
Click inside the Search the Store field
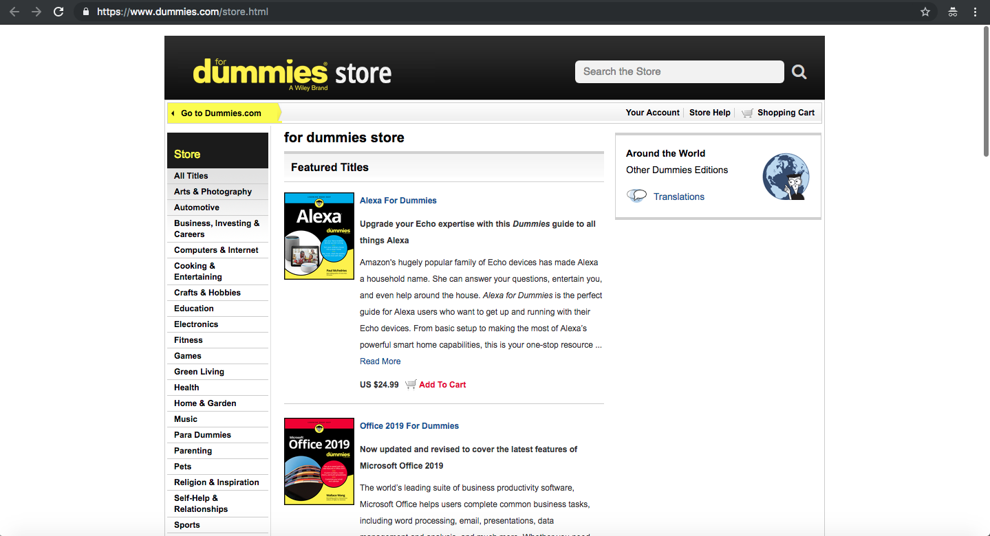pos(679,71)
